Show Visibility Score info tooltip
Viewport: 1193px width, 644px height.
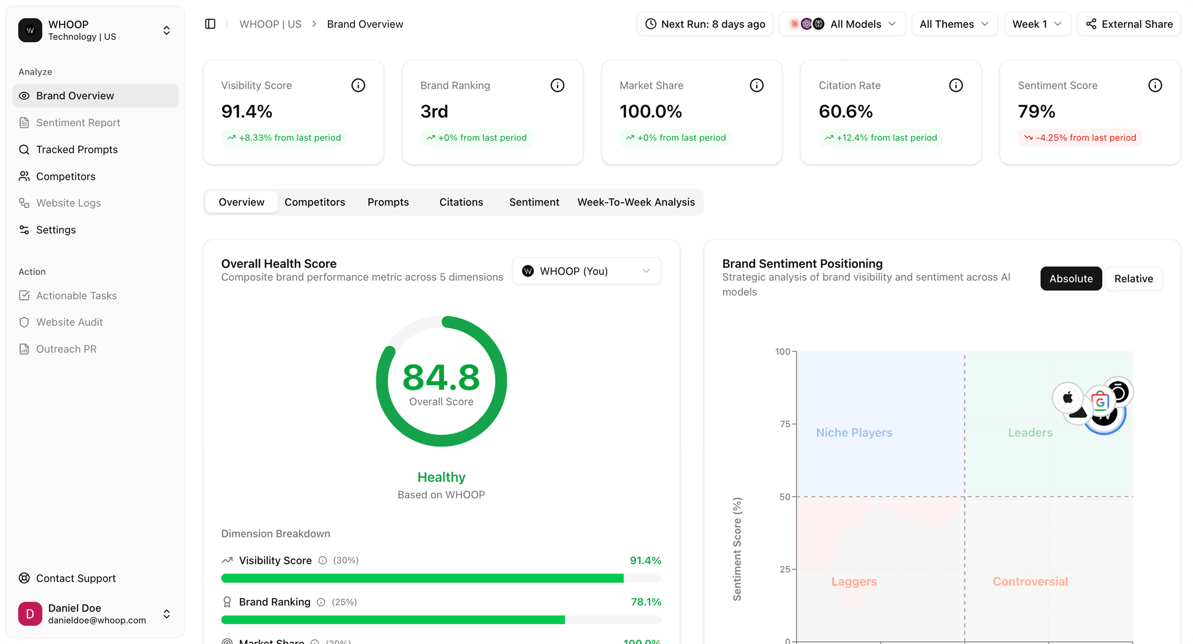pos(358,85)
